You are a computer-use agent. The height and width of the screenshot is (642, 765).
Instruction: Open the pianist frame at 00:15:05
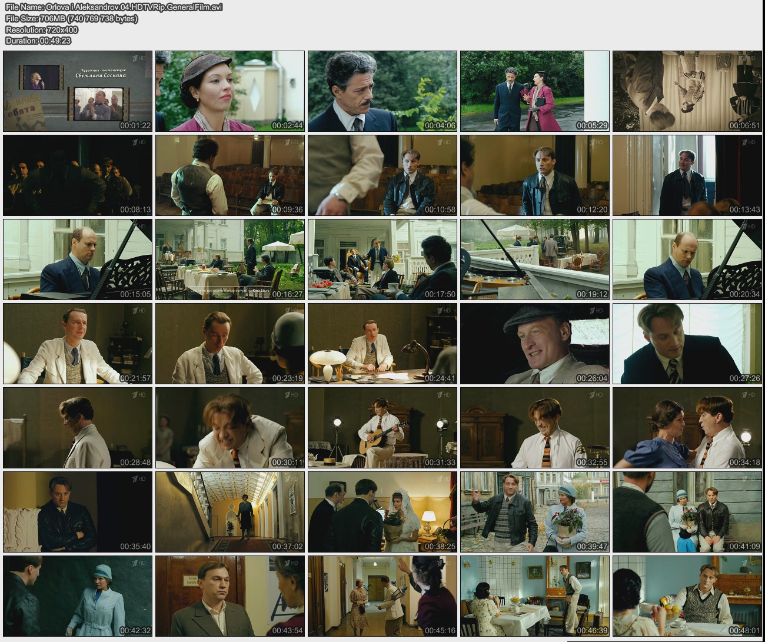pyautogui.click(x=78, y=260)
